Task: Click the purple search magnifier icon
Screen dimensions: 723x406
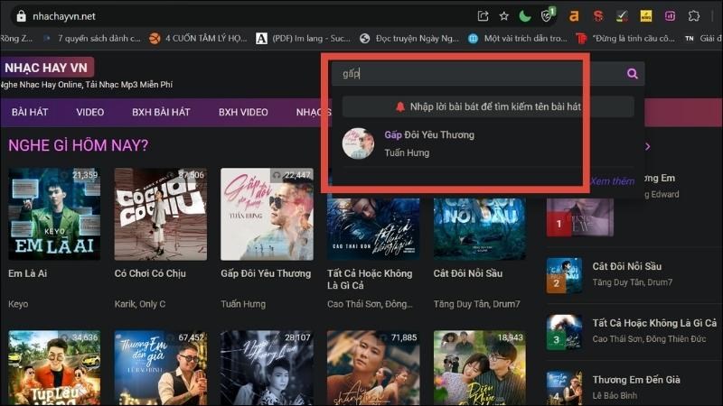Action: (633, 74)
